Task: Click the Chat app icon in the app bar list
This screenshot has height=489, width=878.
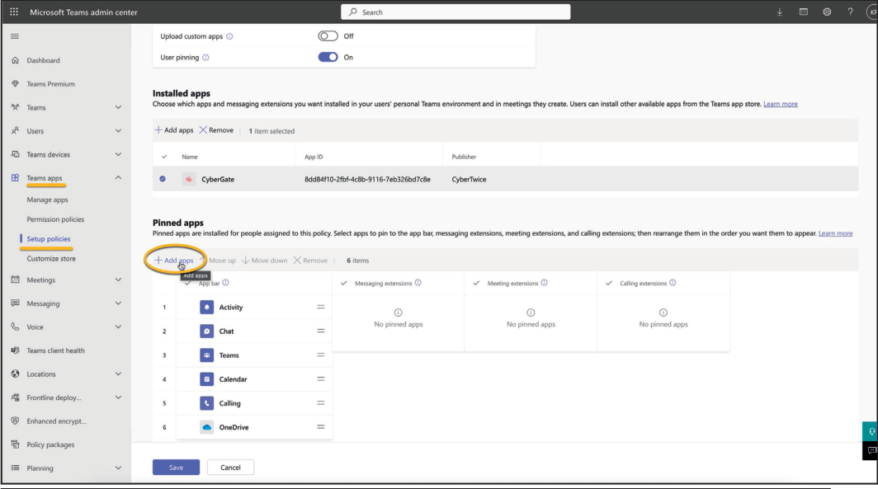Action: pyautogui.click(x=207, y=331)
